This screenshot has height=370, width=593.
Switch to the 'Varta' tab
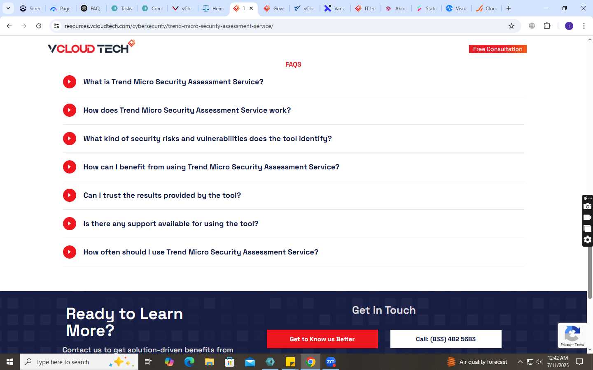(x=335, y=8)
